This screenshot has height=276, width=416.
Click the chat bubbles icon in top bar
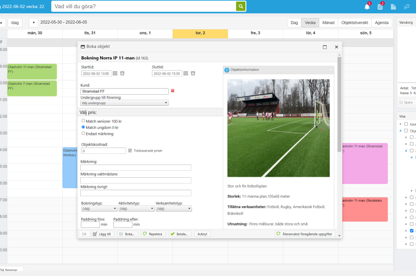[406, 7]
